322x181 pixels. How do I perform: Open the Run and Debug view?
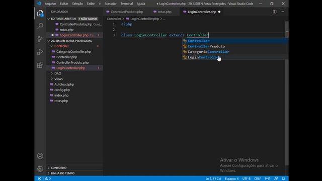click(40, 52)
